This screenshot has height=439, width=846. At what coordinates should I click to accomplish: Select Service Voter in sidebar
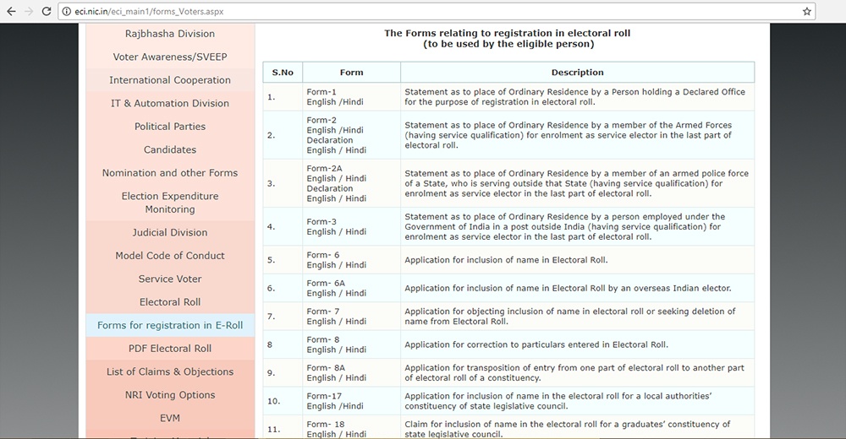(170, 279)
